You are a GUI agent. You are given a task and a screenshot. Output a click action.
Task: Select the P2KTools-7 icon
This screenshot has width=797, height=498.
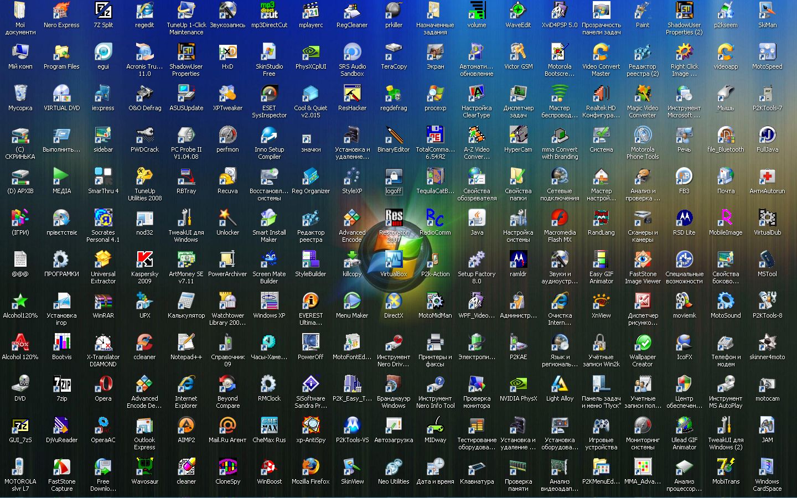click(767, 93)
